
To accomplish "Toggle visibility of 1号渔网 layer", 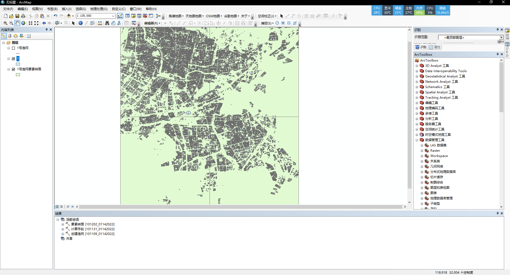I will point(13,48).
